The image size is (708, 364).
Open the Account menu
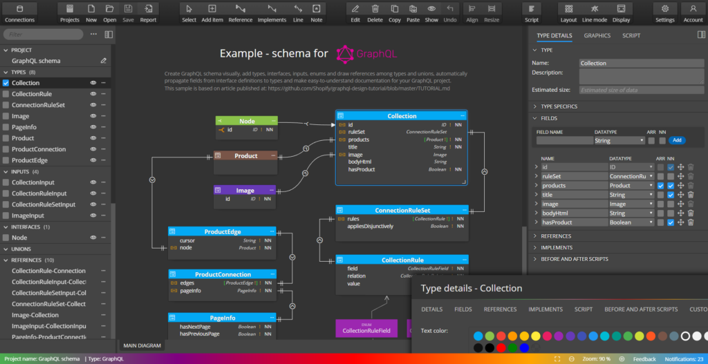(x=693, y=13)
